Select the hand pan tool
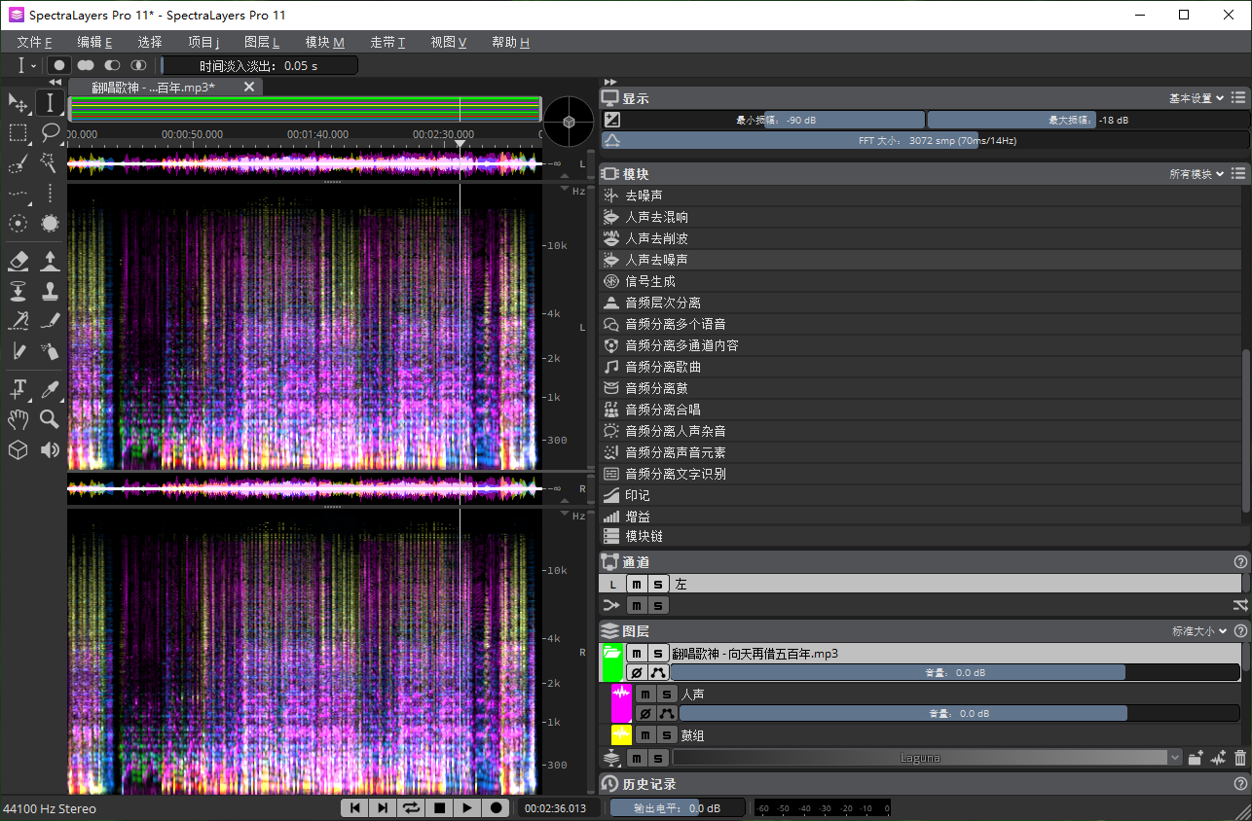The height and width of the screenshot is (821, 1252). coord(18,419)
